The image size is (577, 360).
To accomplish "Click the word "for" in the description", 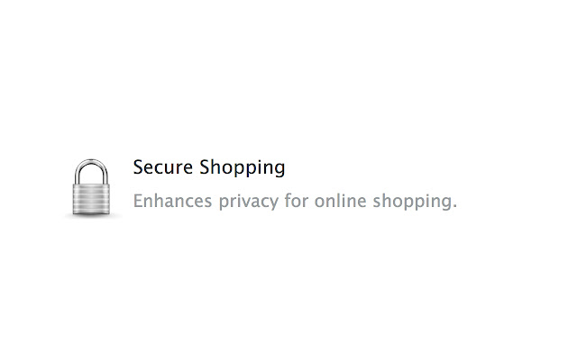I will 297,201.
